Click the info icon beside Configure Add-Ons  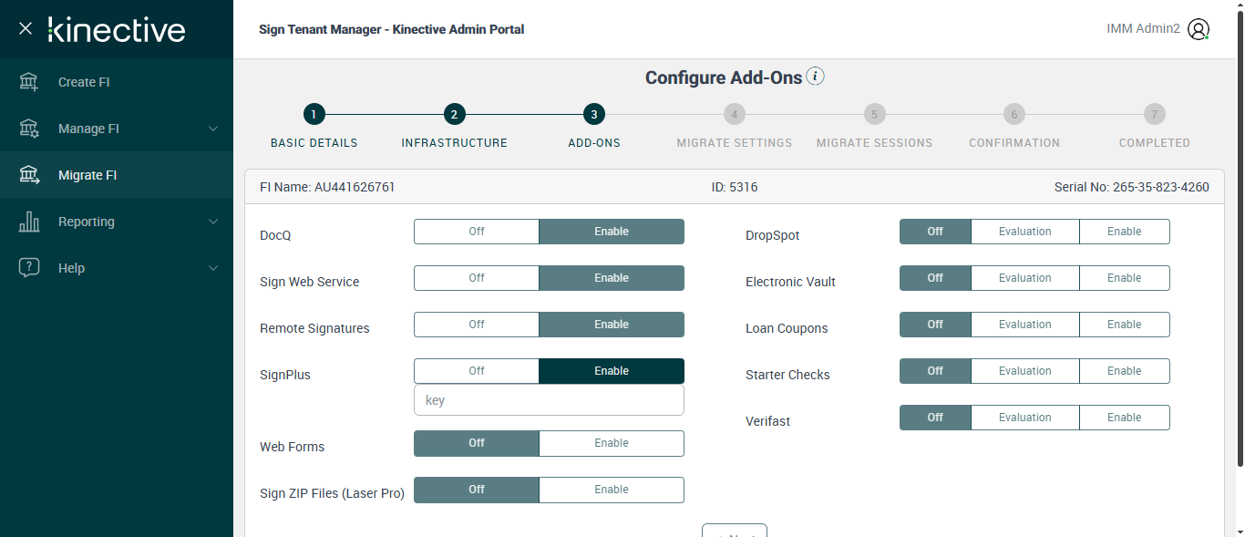[816, 77]
